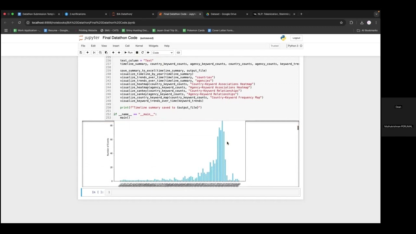Bookmark this page with the star icon

click(341, 22)
